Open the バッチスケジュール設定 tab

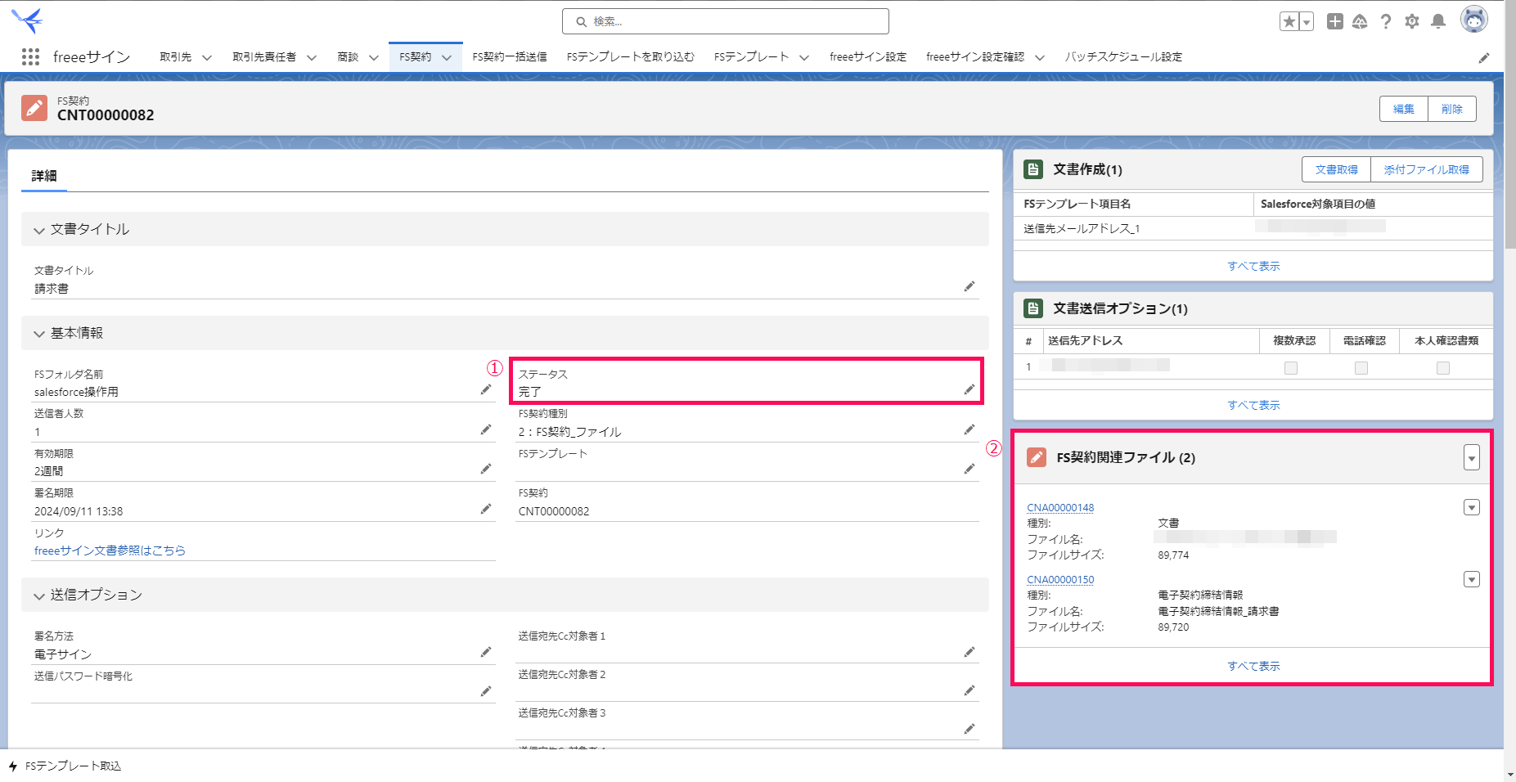tap(1123, 57)
